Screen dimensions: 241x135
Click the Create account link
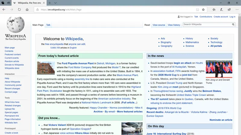221,16
